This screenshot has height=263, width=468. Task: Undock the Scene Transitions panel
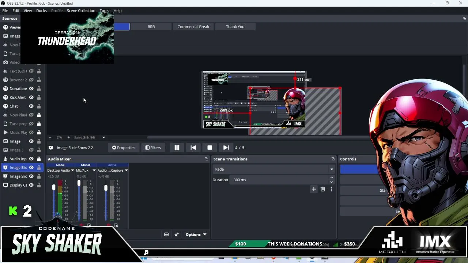tap(333, 159)
